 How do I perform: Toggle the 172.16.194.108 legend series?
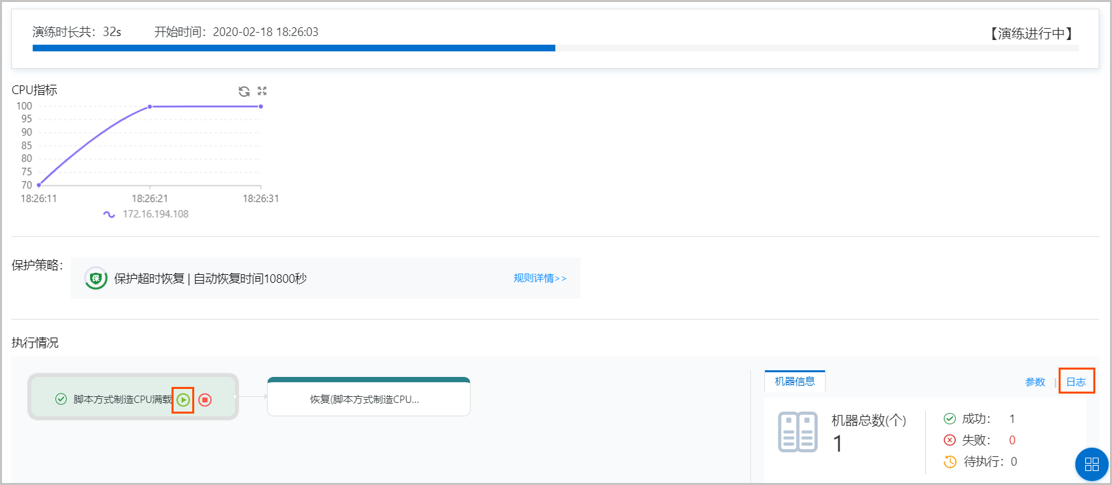pyautogui.click(x=147, y=214)
